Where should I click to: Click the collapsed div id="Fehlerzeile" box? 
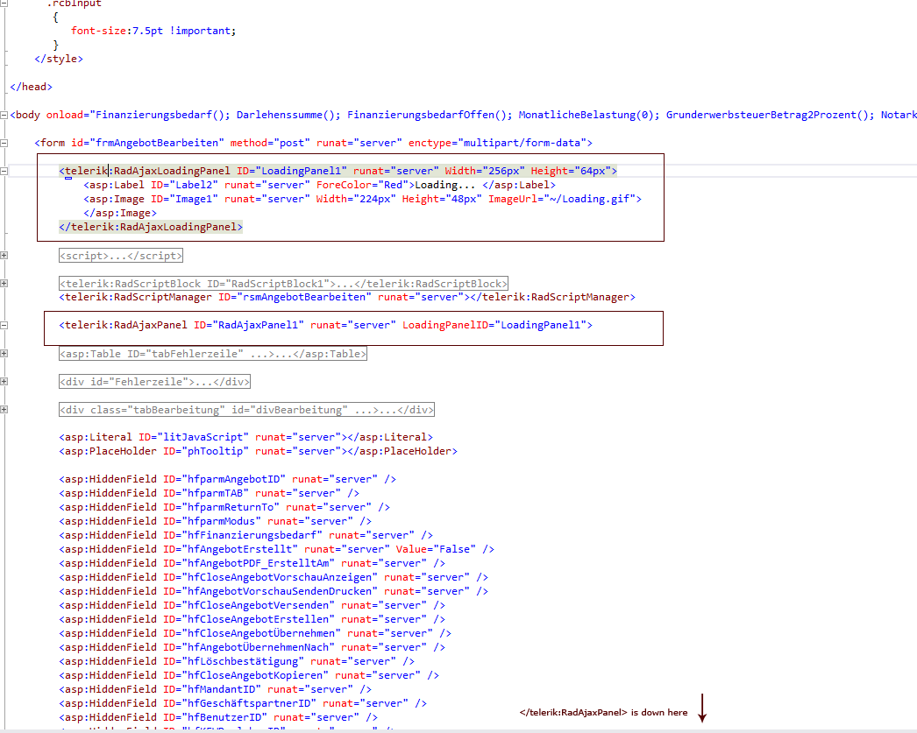(x=154, y=382)
